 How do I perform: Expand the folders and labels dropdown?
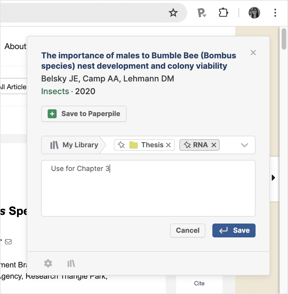pyautogui.click(x=245, y=145)
